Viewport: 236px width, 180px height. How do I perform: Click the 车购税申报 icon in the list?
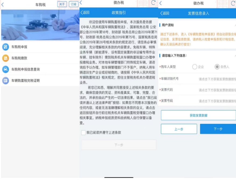pyautogui.click(x=5, y=47)
